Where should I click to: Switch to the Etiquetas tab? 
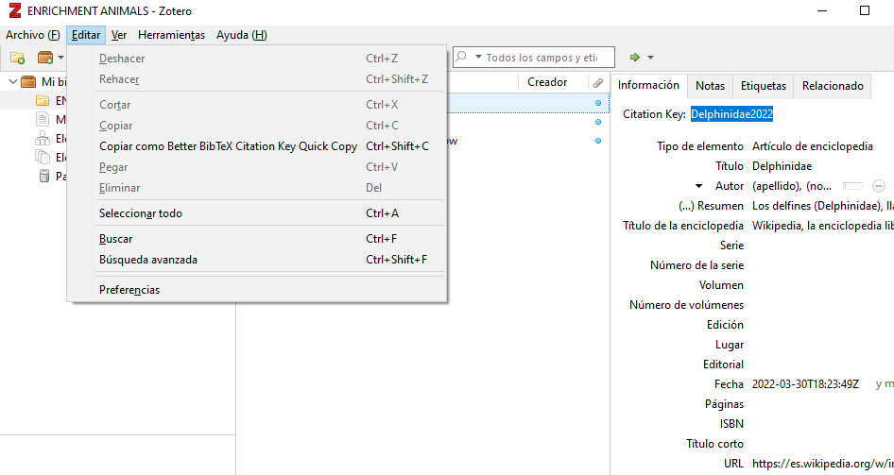(x=764, y=86)
